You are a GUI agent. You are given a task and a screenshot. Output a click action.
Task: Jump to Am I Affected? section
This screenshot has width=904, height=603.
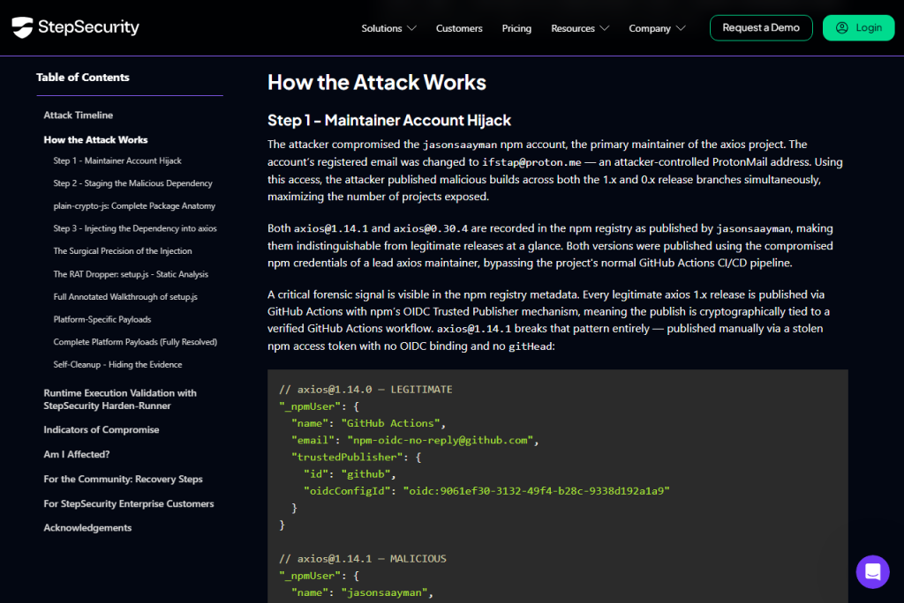click(77, 454)
